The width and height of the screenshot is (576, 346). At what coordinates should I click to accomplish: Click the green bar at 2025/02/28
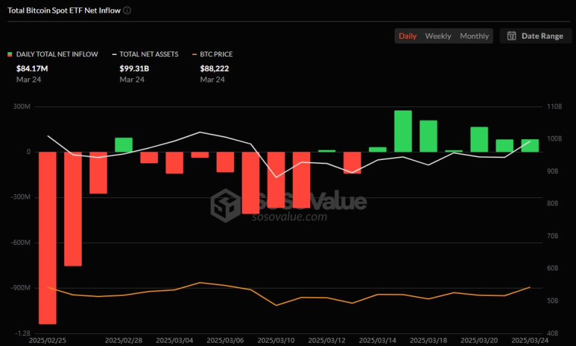click(123, 145)
